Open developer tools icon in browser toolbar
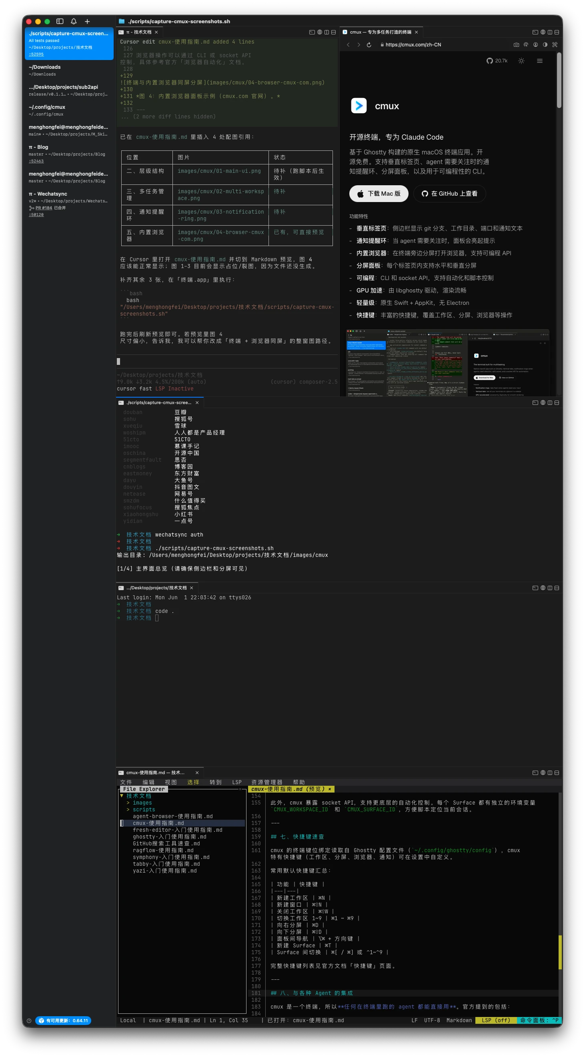Viewport: 585px width, 1057px height. (555, 45)
